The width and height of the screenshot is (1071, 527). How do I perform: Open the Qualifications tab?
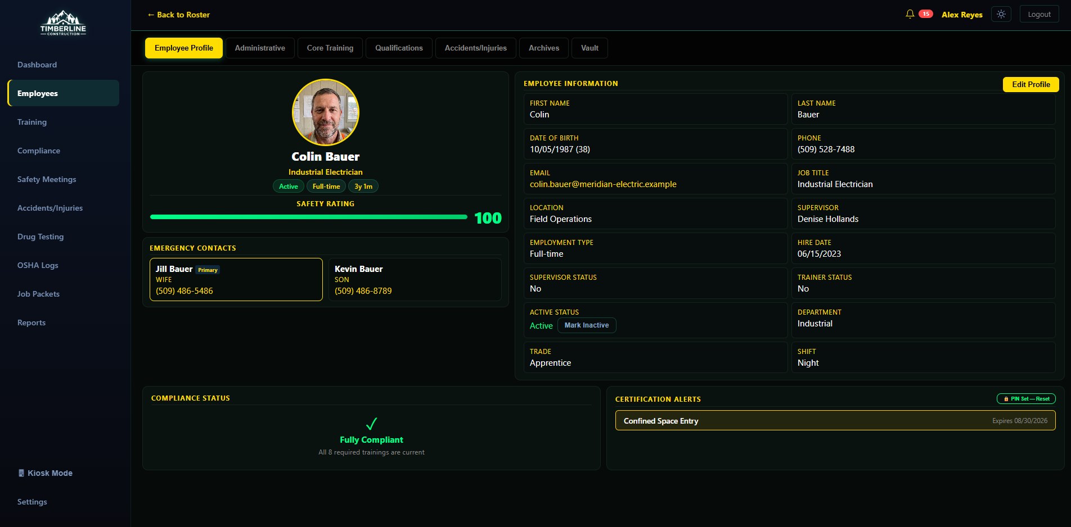(399, 48)
